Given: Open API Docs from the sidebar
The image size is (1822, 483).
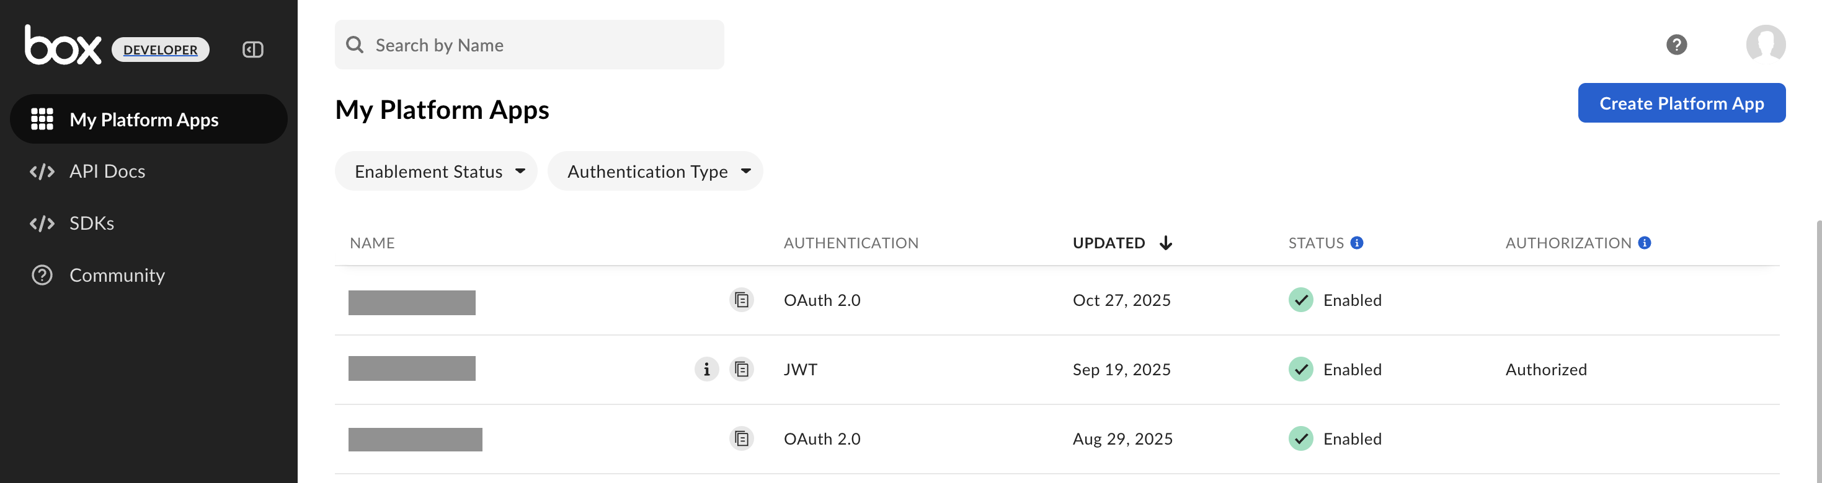Looking at the screenshot, I should [107, 171].
